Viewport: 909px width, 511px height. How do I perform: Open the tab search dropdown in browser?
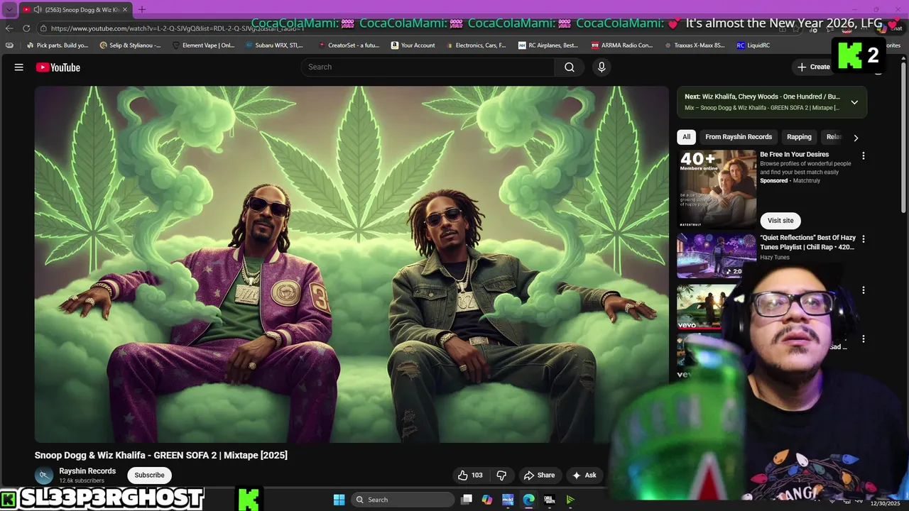pyautogui.click(x=9, y=9)
